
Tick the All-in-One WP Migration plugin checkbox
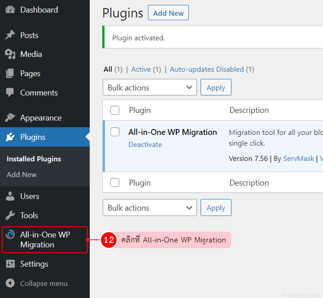pyautogui.click(x=115, y=132)
